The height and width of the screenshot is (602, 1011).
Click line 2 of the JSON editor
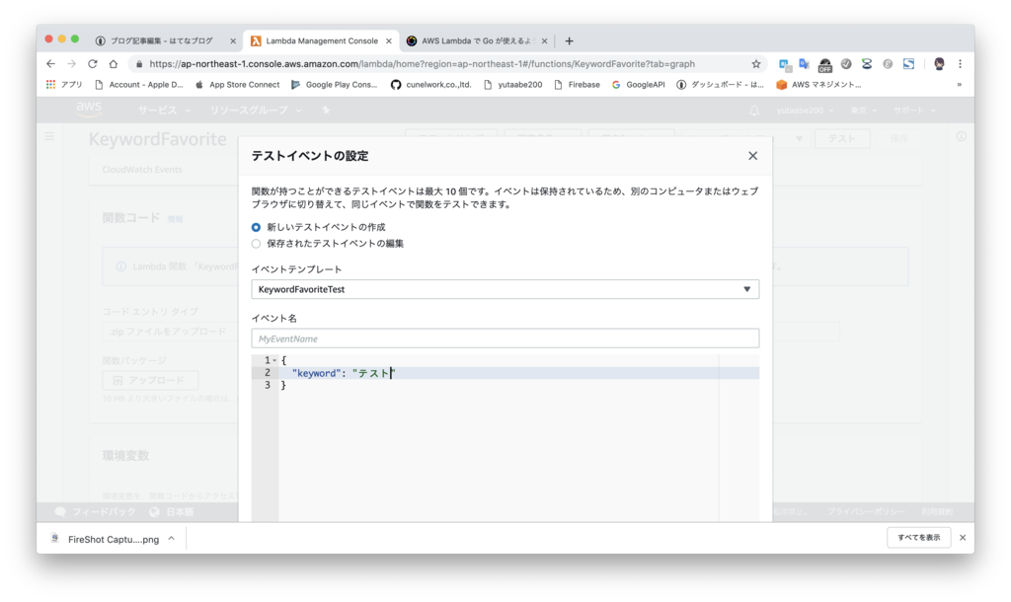point(519,373)
